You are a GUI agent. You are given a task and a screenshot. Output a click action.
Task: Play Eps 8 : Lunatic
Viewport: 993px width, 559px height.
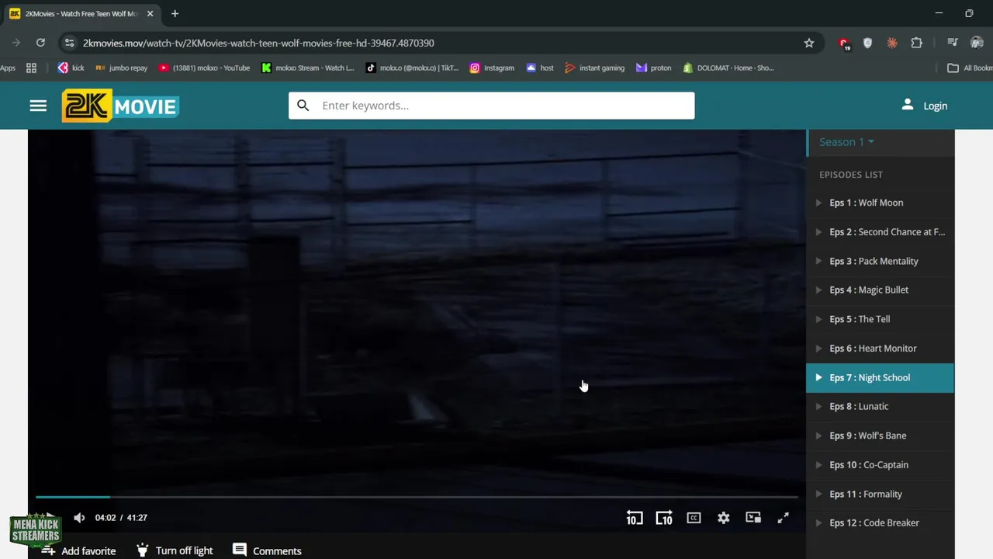[881, 406]
